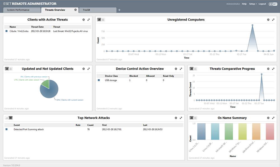Open gear settings for Clients with Active Threats
280x167 pixels.
pyautogui.click(x=83, y=20)
